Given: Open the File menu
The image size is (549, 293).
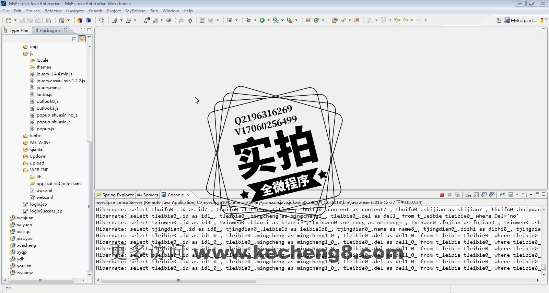Looking at the screenshot, I should [x=5, y=11].
